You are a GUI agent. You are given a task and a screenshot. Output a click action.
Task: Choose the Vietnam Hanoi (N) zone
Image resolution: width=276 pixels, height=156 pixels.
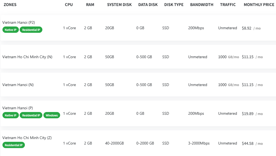point(18,85)
